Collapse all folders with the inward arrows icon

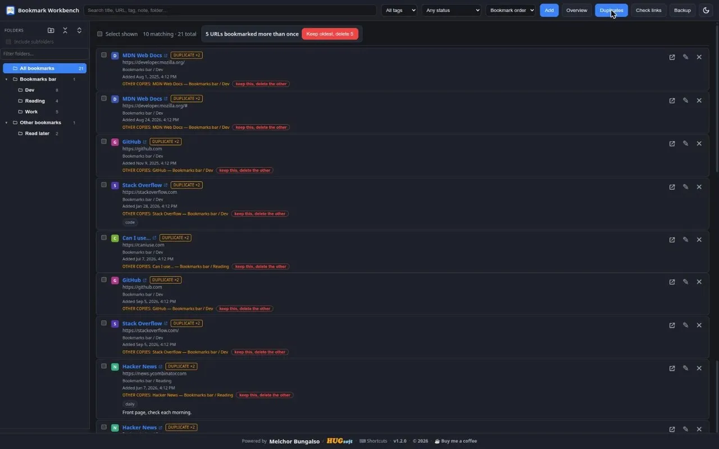click(x=65, y=30)
